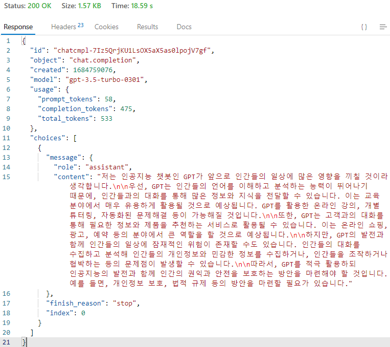Switch to the Headers tab
The height and width of the screenshot is (347, 390).
[63, 27]
